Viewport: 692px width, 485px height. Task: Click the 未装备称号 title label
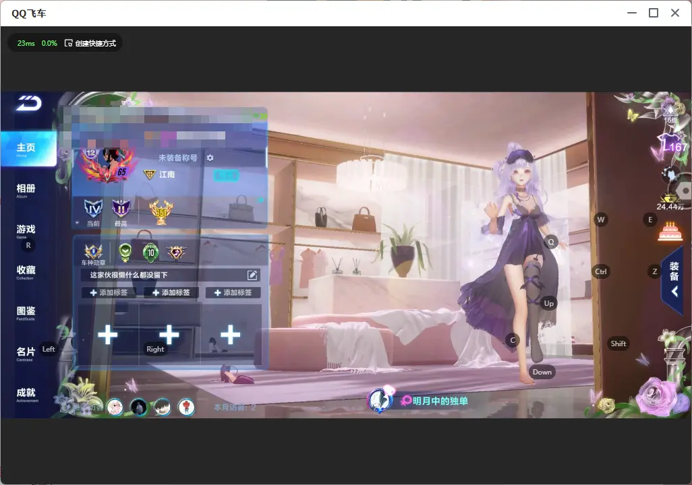point(177,158)
